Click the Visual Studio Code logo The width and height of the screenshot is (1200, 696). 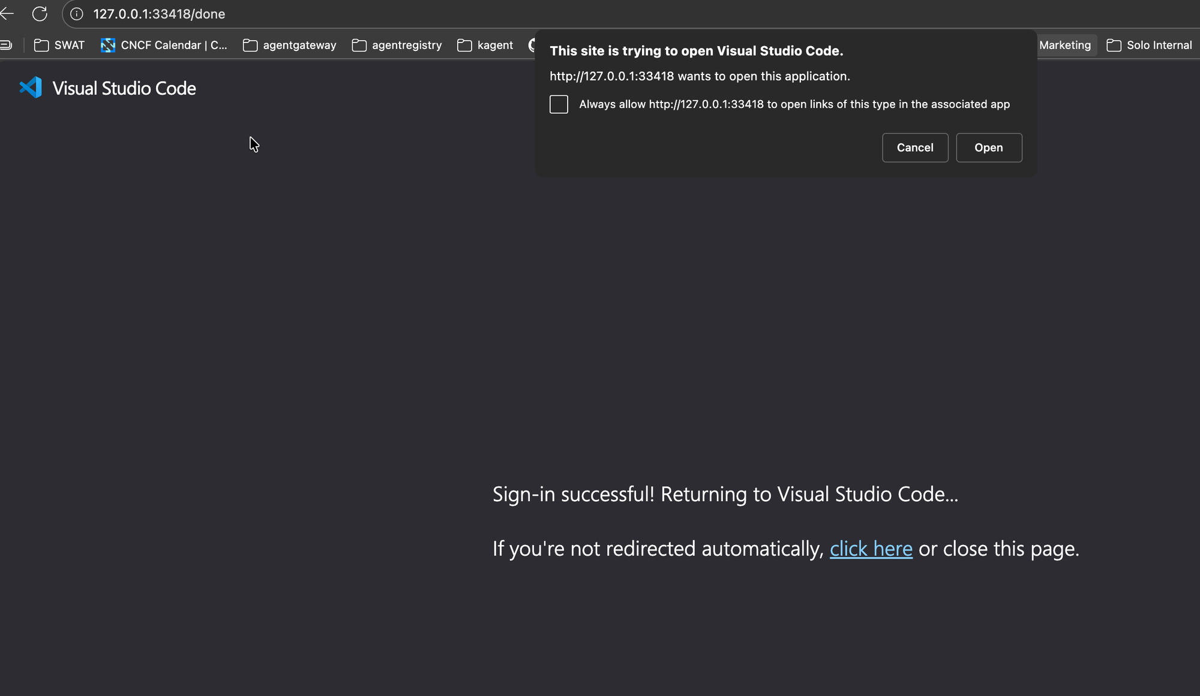click(x=31, y=88)
